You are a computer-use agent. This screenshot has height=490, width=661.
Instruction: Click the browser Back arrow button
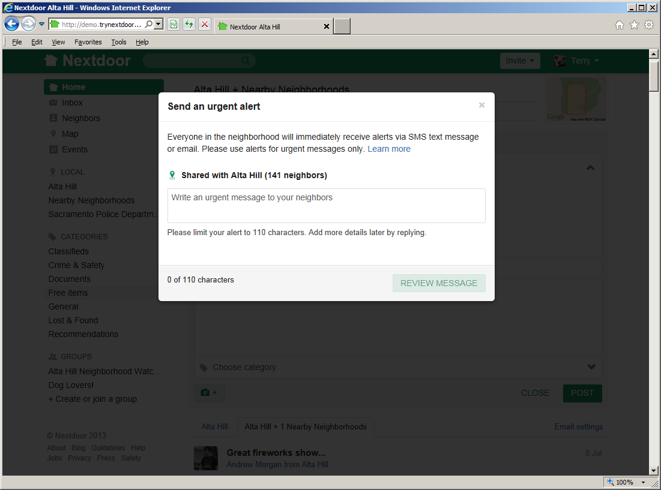click(12, 25)
